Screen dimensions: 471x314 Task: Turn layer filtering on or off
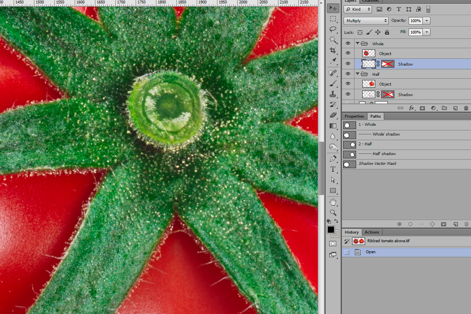(x=428, y=9)
